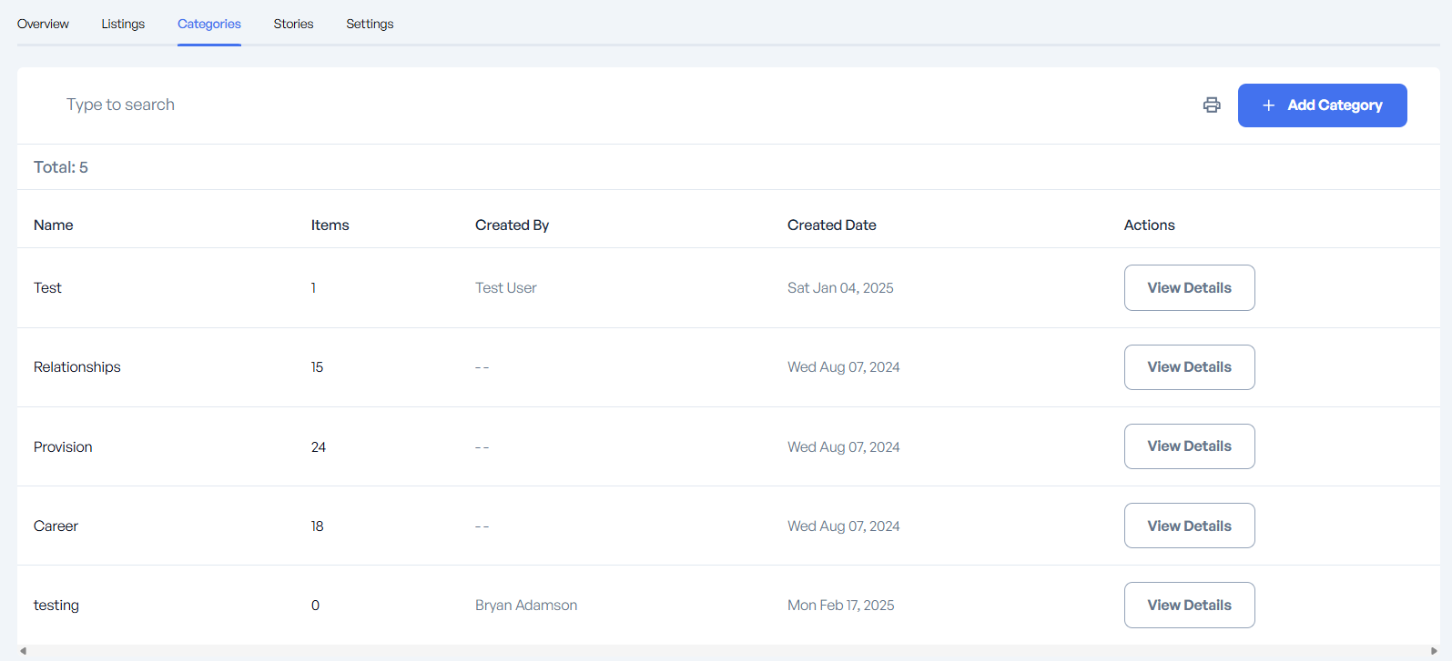Click the Name column header
The height and width of the screenshot is (661, 1452).
pyautogui.click(x=54, y=225)
